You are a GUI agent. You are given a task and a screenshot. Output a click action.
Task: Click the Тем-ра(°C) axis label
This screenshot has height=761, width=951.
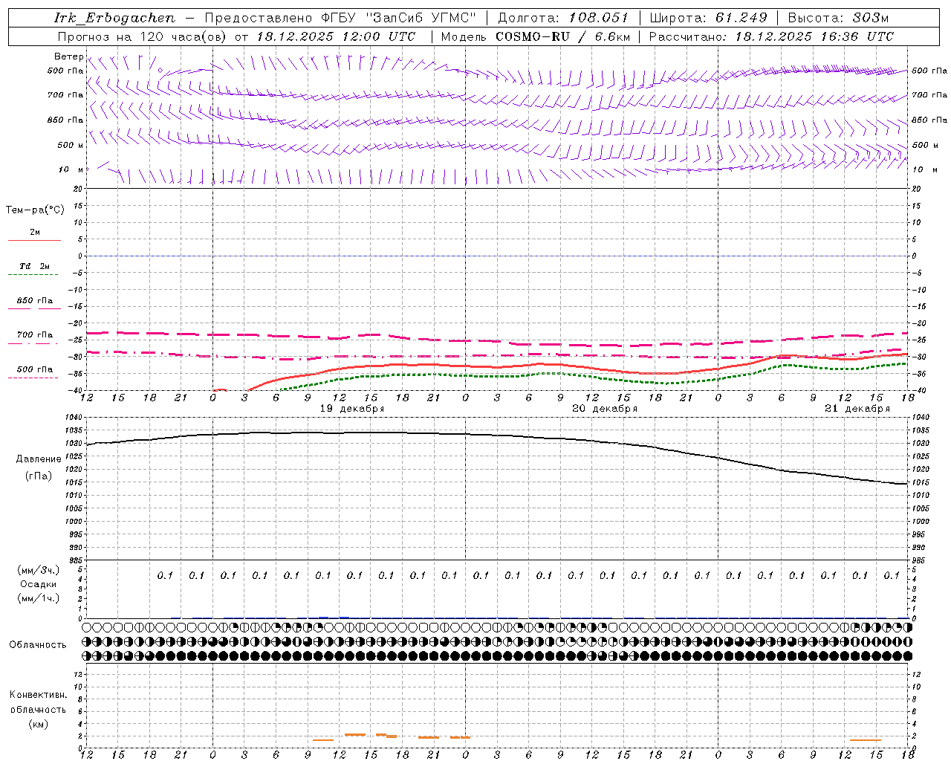click(x=35, y=210)
